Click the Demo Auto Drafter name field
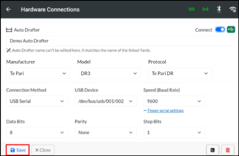The width and height of the screenshot is (239, 156). pyautogui.click(x=120, y=41)
